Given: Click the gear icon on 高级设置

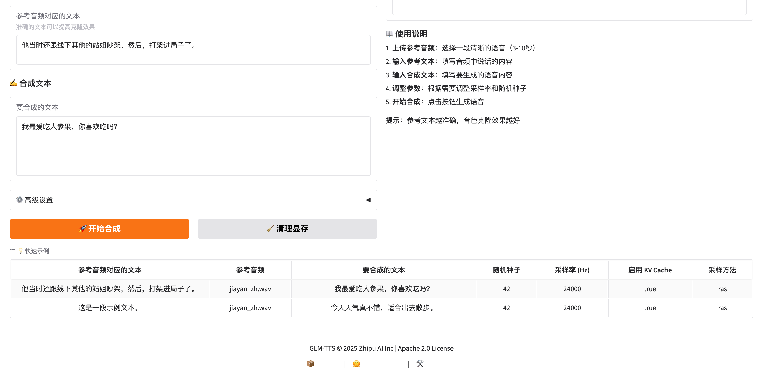Looking at the screenshot, I should tap(19, 200).
